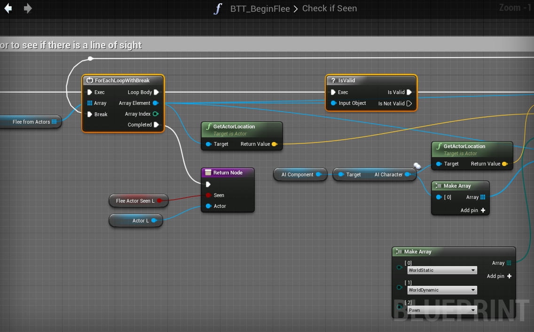The width and height of the screenshot is (534, 332).
Task: Click the Array Index output pin
Action: [x=156, y=114]
